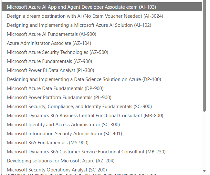The height and width of the screenshot is (175, 210).
Task: Select Microsoft Azure AI App and Agent Developer (AI-103)
Action: [x=102, y=7]
